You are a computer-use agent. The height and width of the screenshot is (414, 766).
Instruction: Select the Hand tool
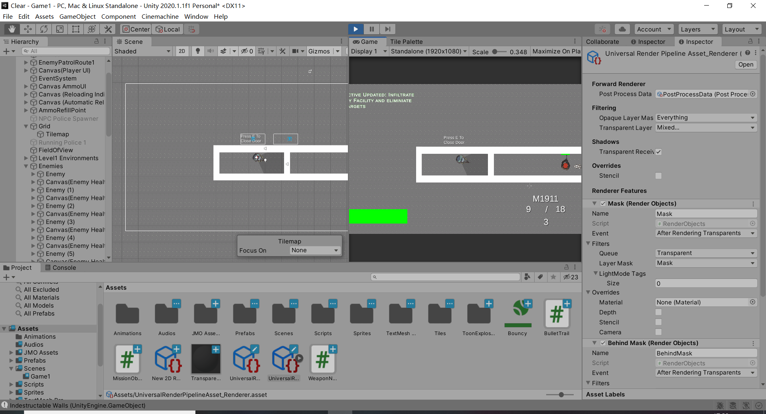12,29
